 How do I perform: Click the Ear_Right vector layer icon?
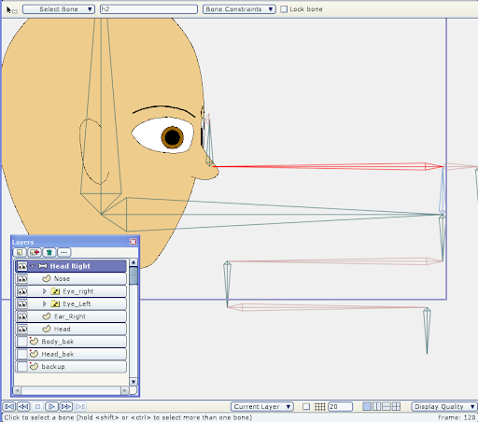(47, 316)
